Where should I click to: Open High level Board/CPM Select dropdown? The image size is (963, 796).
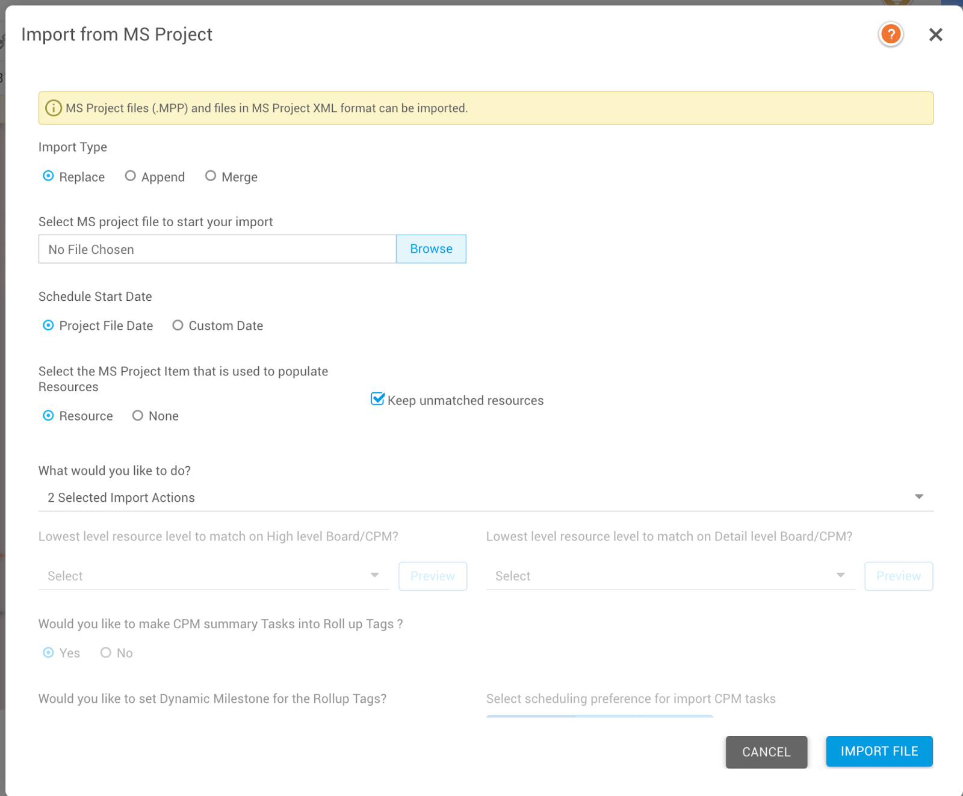(214, 576)
